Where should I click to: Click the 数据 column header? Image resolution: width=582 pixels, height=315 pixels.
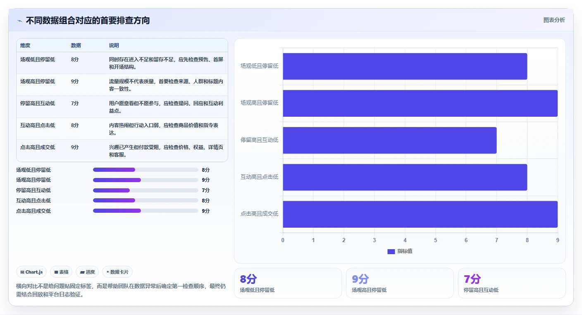pos(76,46)
